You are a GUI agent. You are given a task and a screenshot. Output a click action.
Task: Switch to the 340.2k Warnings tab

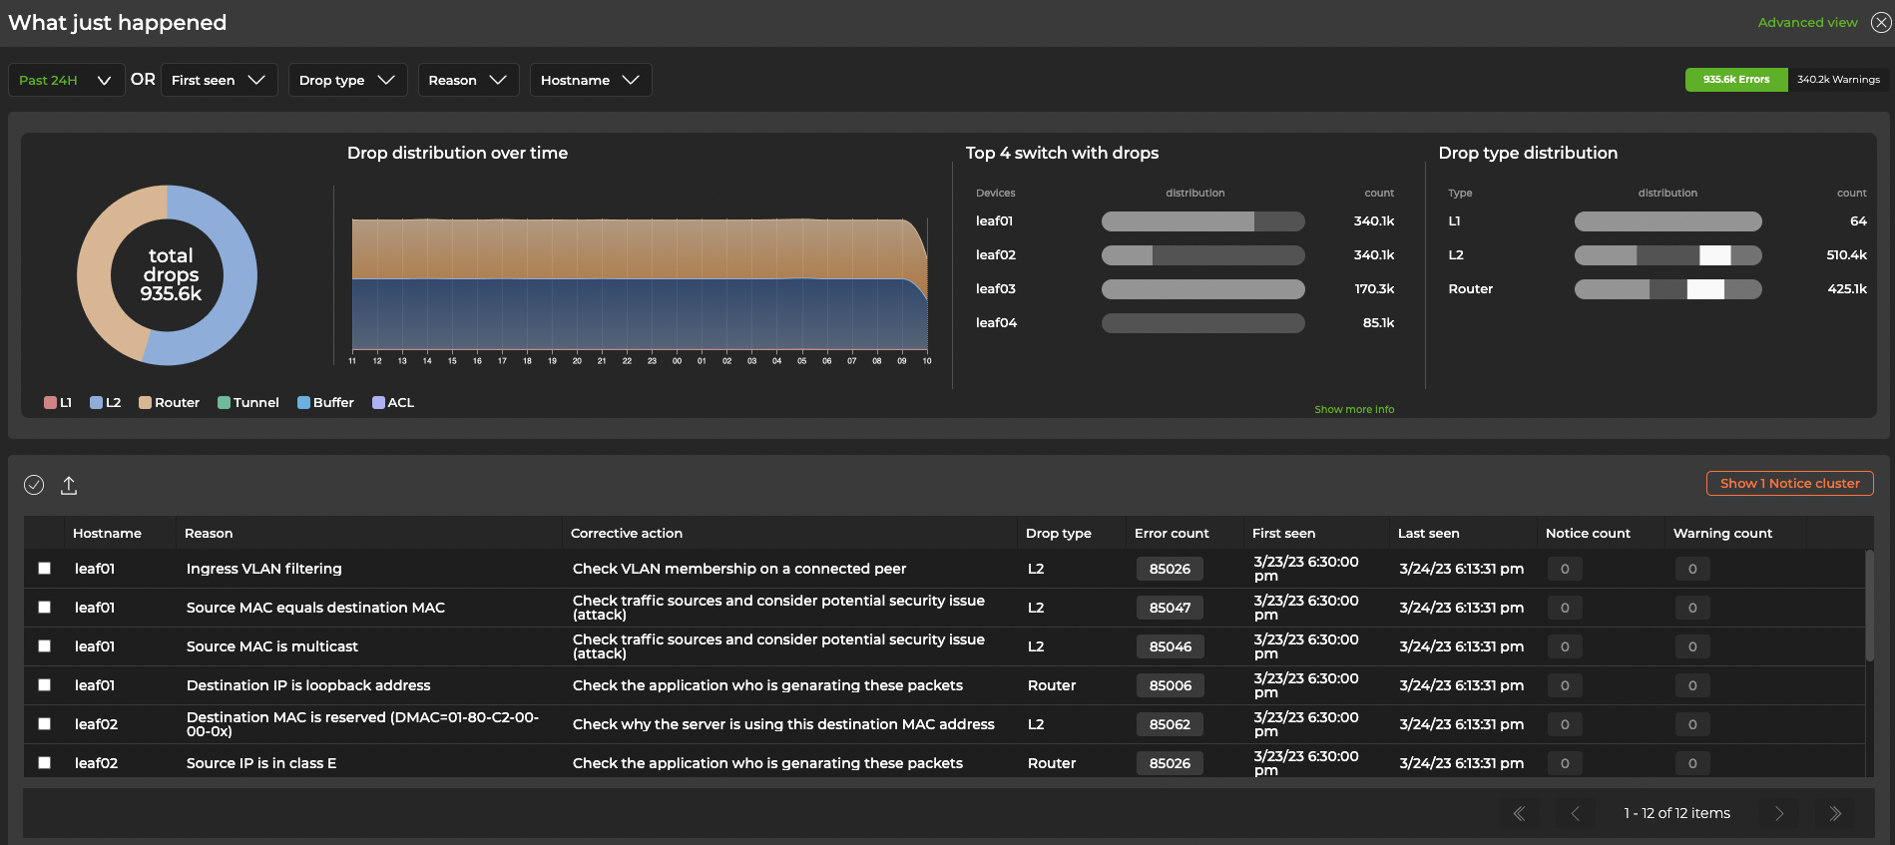[x=1838, y=80]
